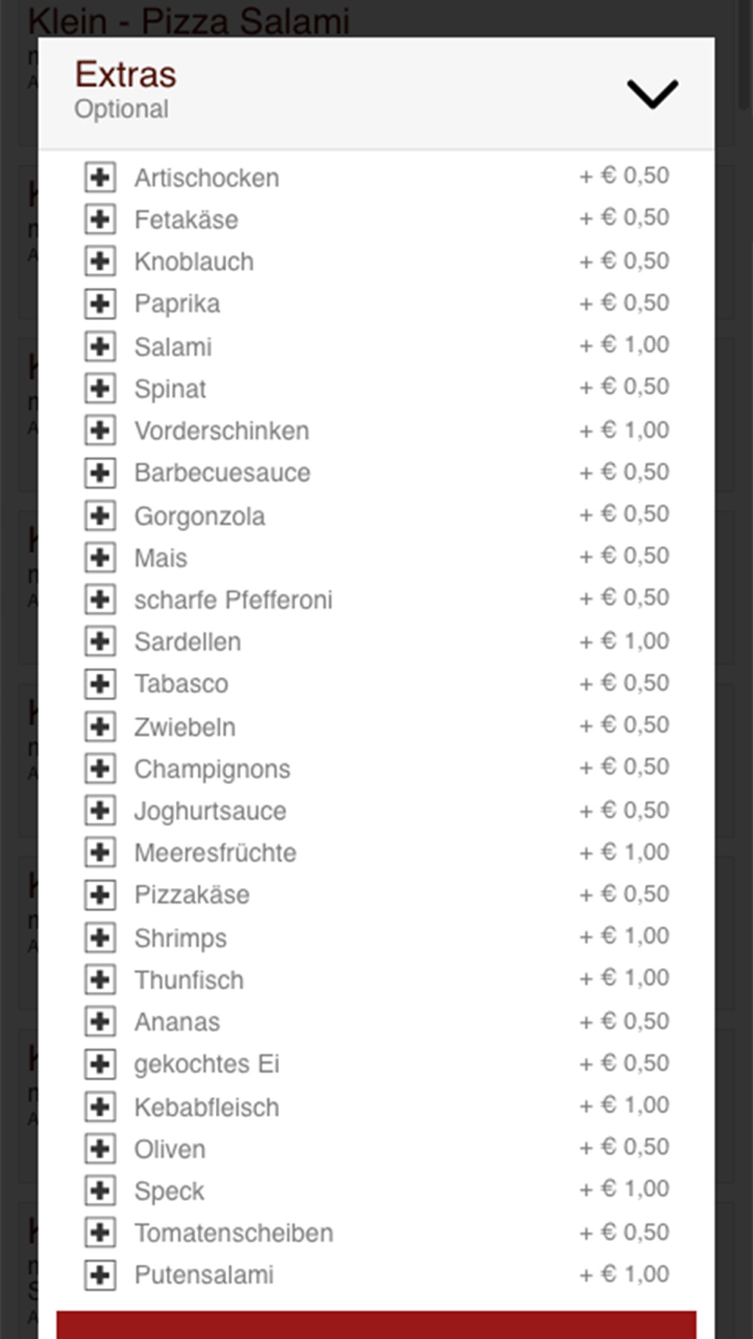Toggle the Paprika extra box
This screenshot has width=753, height=1339.
(x=100, y=304)
